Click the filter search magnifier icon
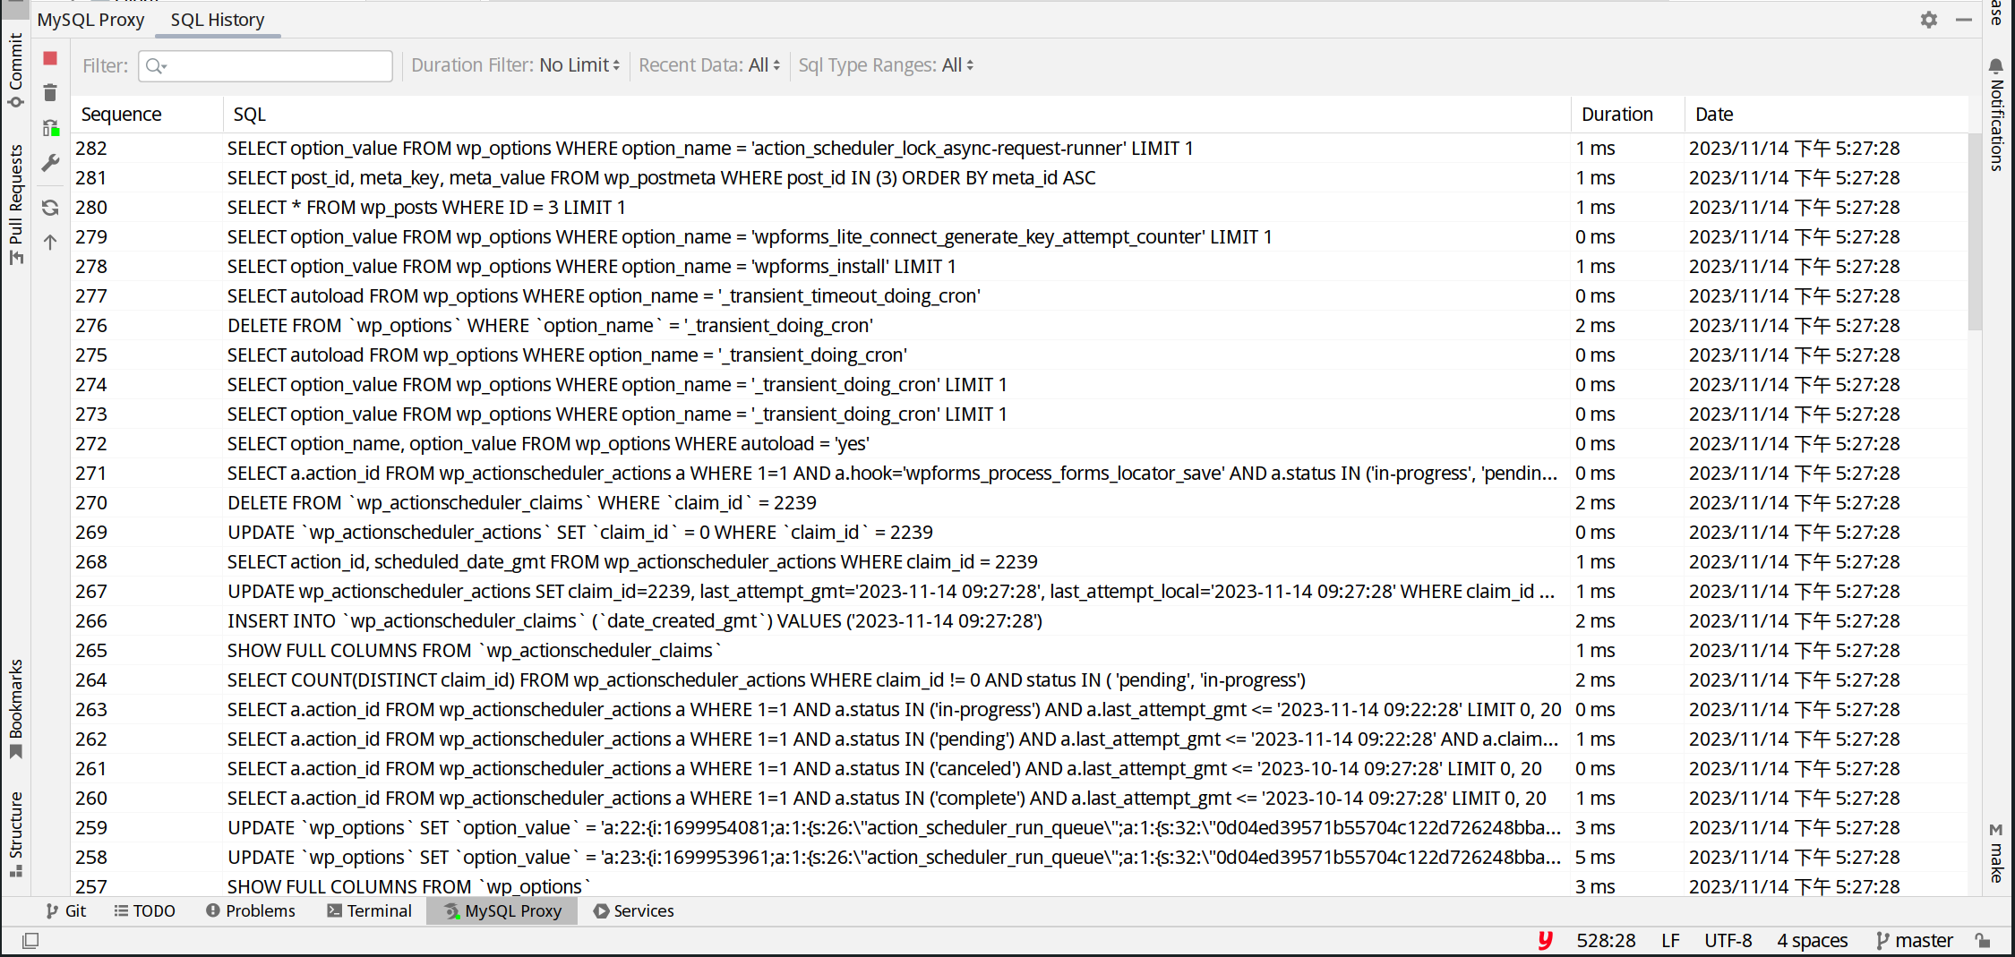The height and width of the screenshot is (957, 2015). (156, 65)
